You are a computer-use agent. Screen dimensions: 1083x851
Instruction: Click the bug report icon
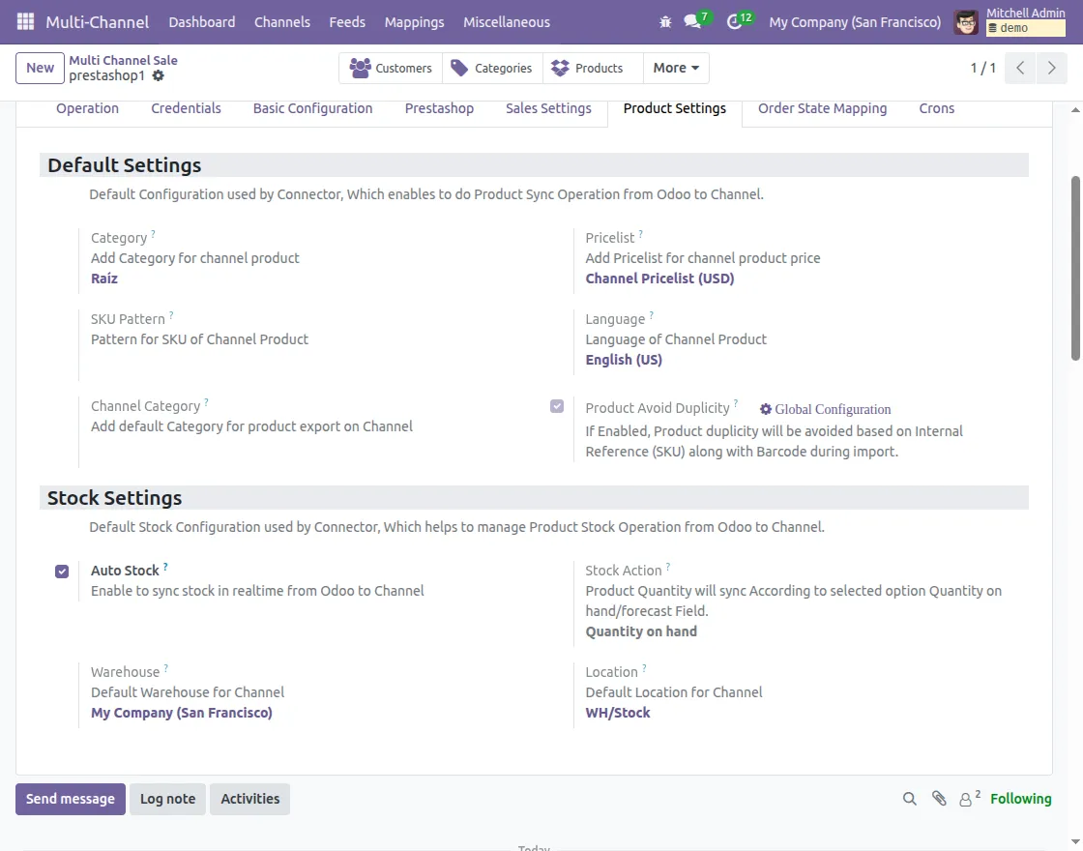pos(664,21)
